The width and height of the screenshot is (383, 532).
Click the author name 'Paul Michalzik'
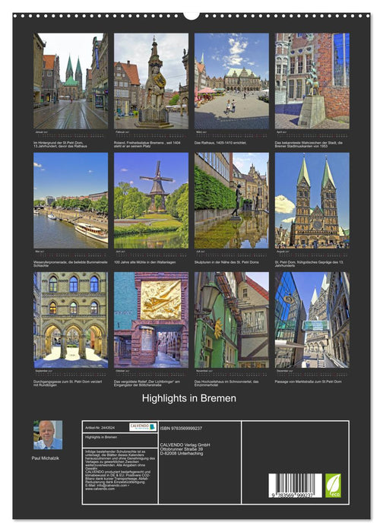(x=46, y=458)
